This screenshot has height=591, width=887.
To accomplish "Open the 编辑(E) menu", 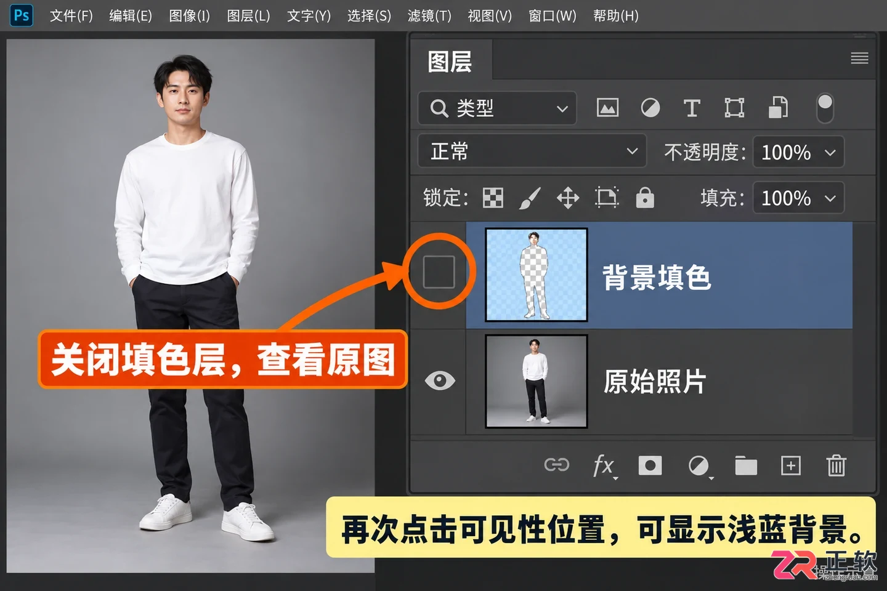I will [x=131, y=15].
